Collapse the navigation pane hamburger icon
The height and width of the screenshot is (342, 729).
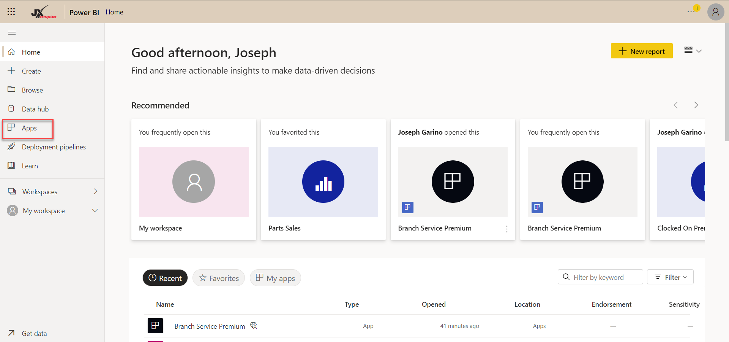[12, 33]
